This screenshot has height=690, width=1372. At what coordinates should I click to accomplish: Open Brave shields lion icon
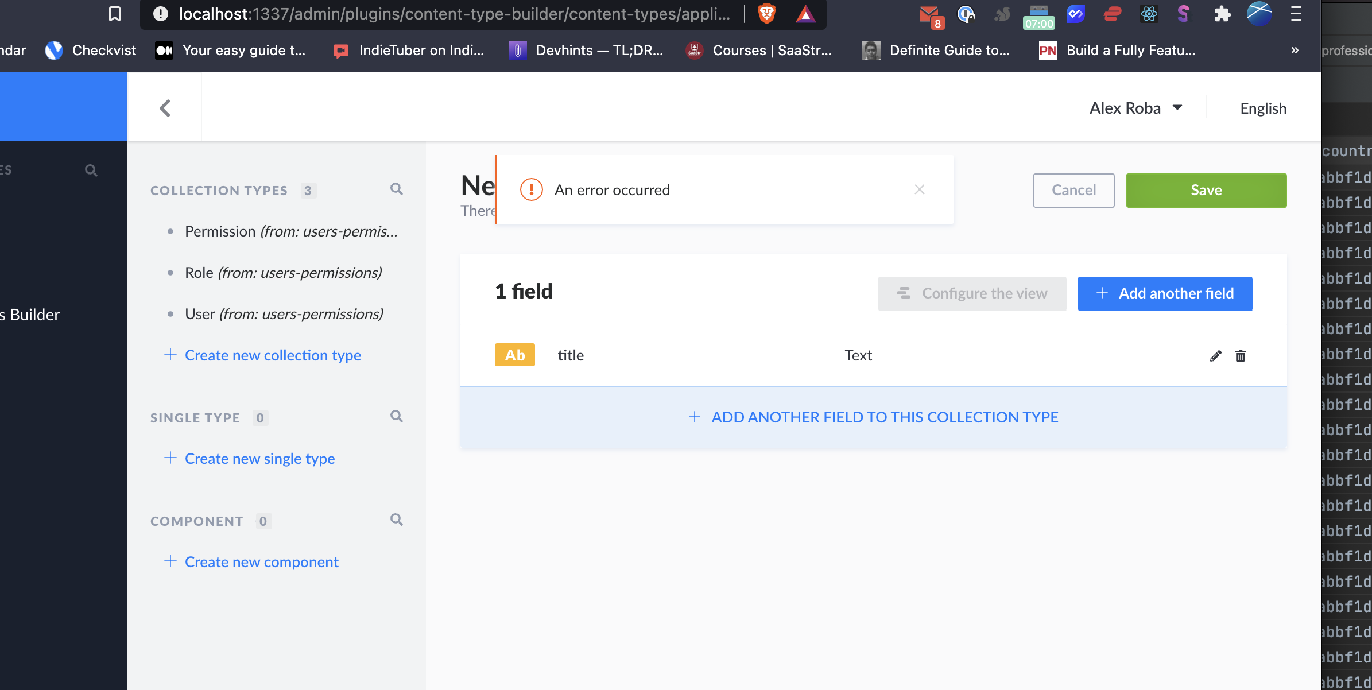767,14
